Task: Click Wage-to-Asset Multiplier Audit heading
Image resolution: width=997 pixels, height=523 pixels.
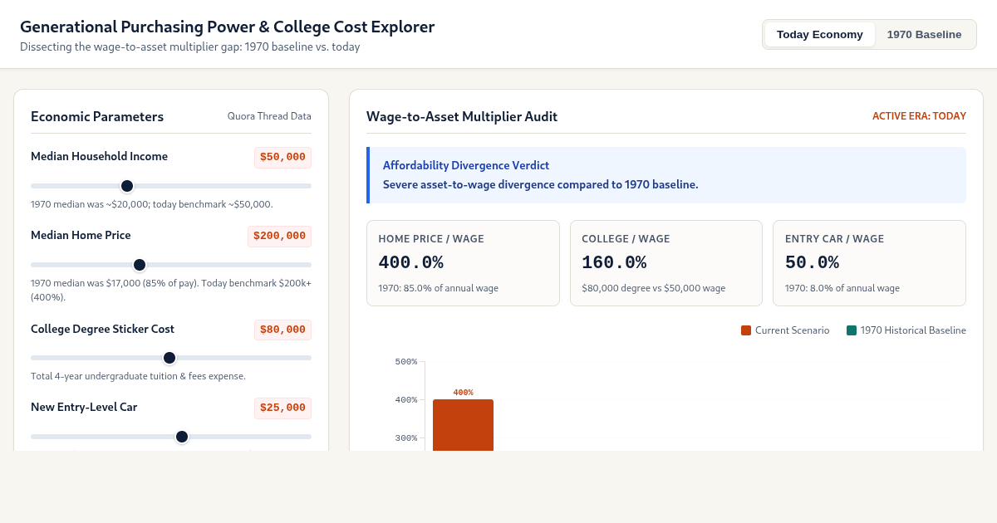Action: click(x=462, y=116)
